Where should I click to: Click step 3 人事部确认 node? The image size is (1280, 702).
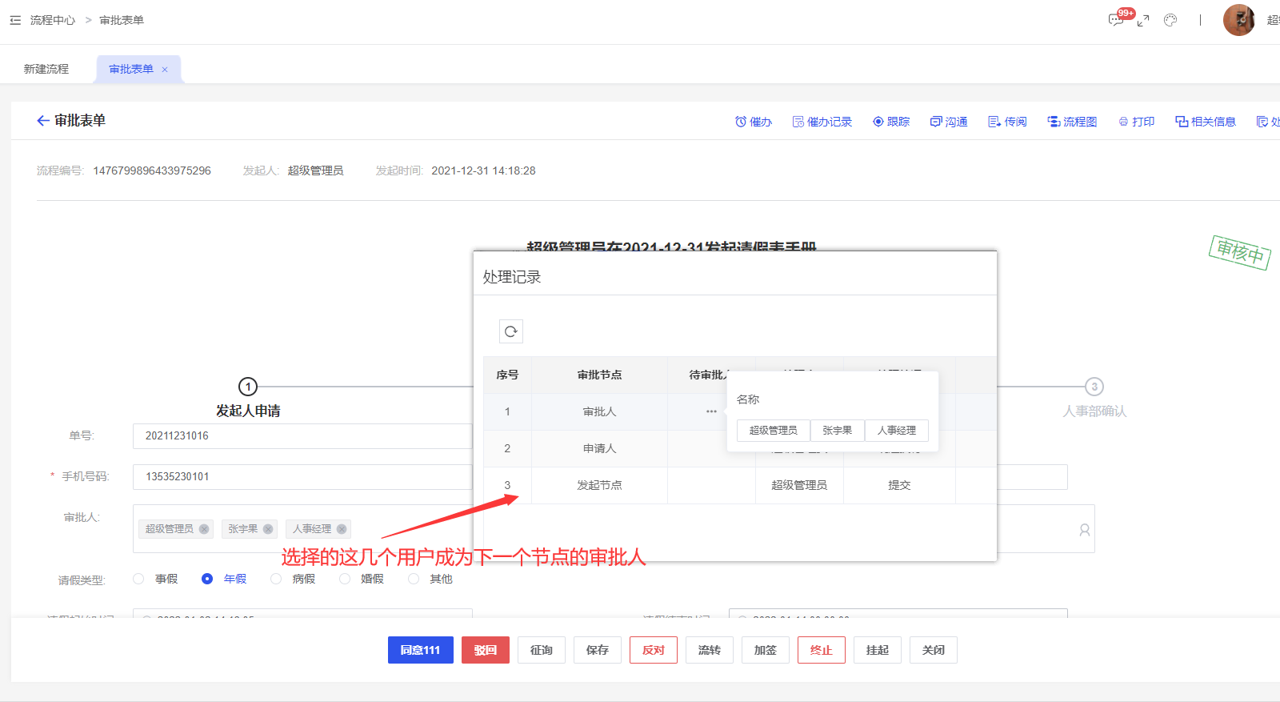click(x=1094, y=387)
